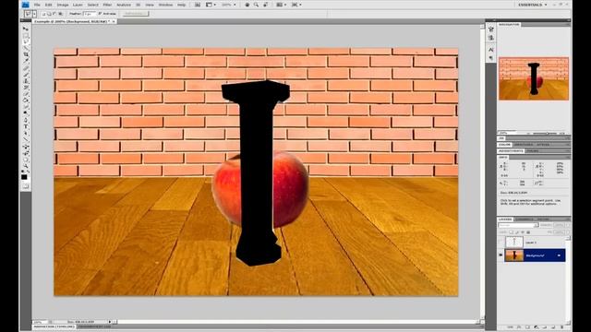Choose Subtract from selection mode

coord(54,14)
